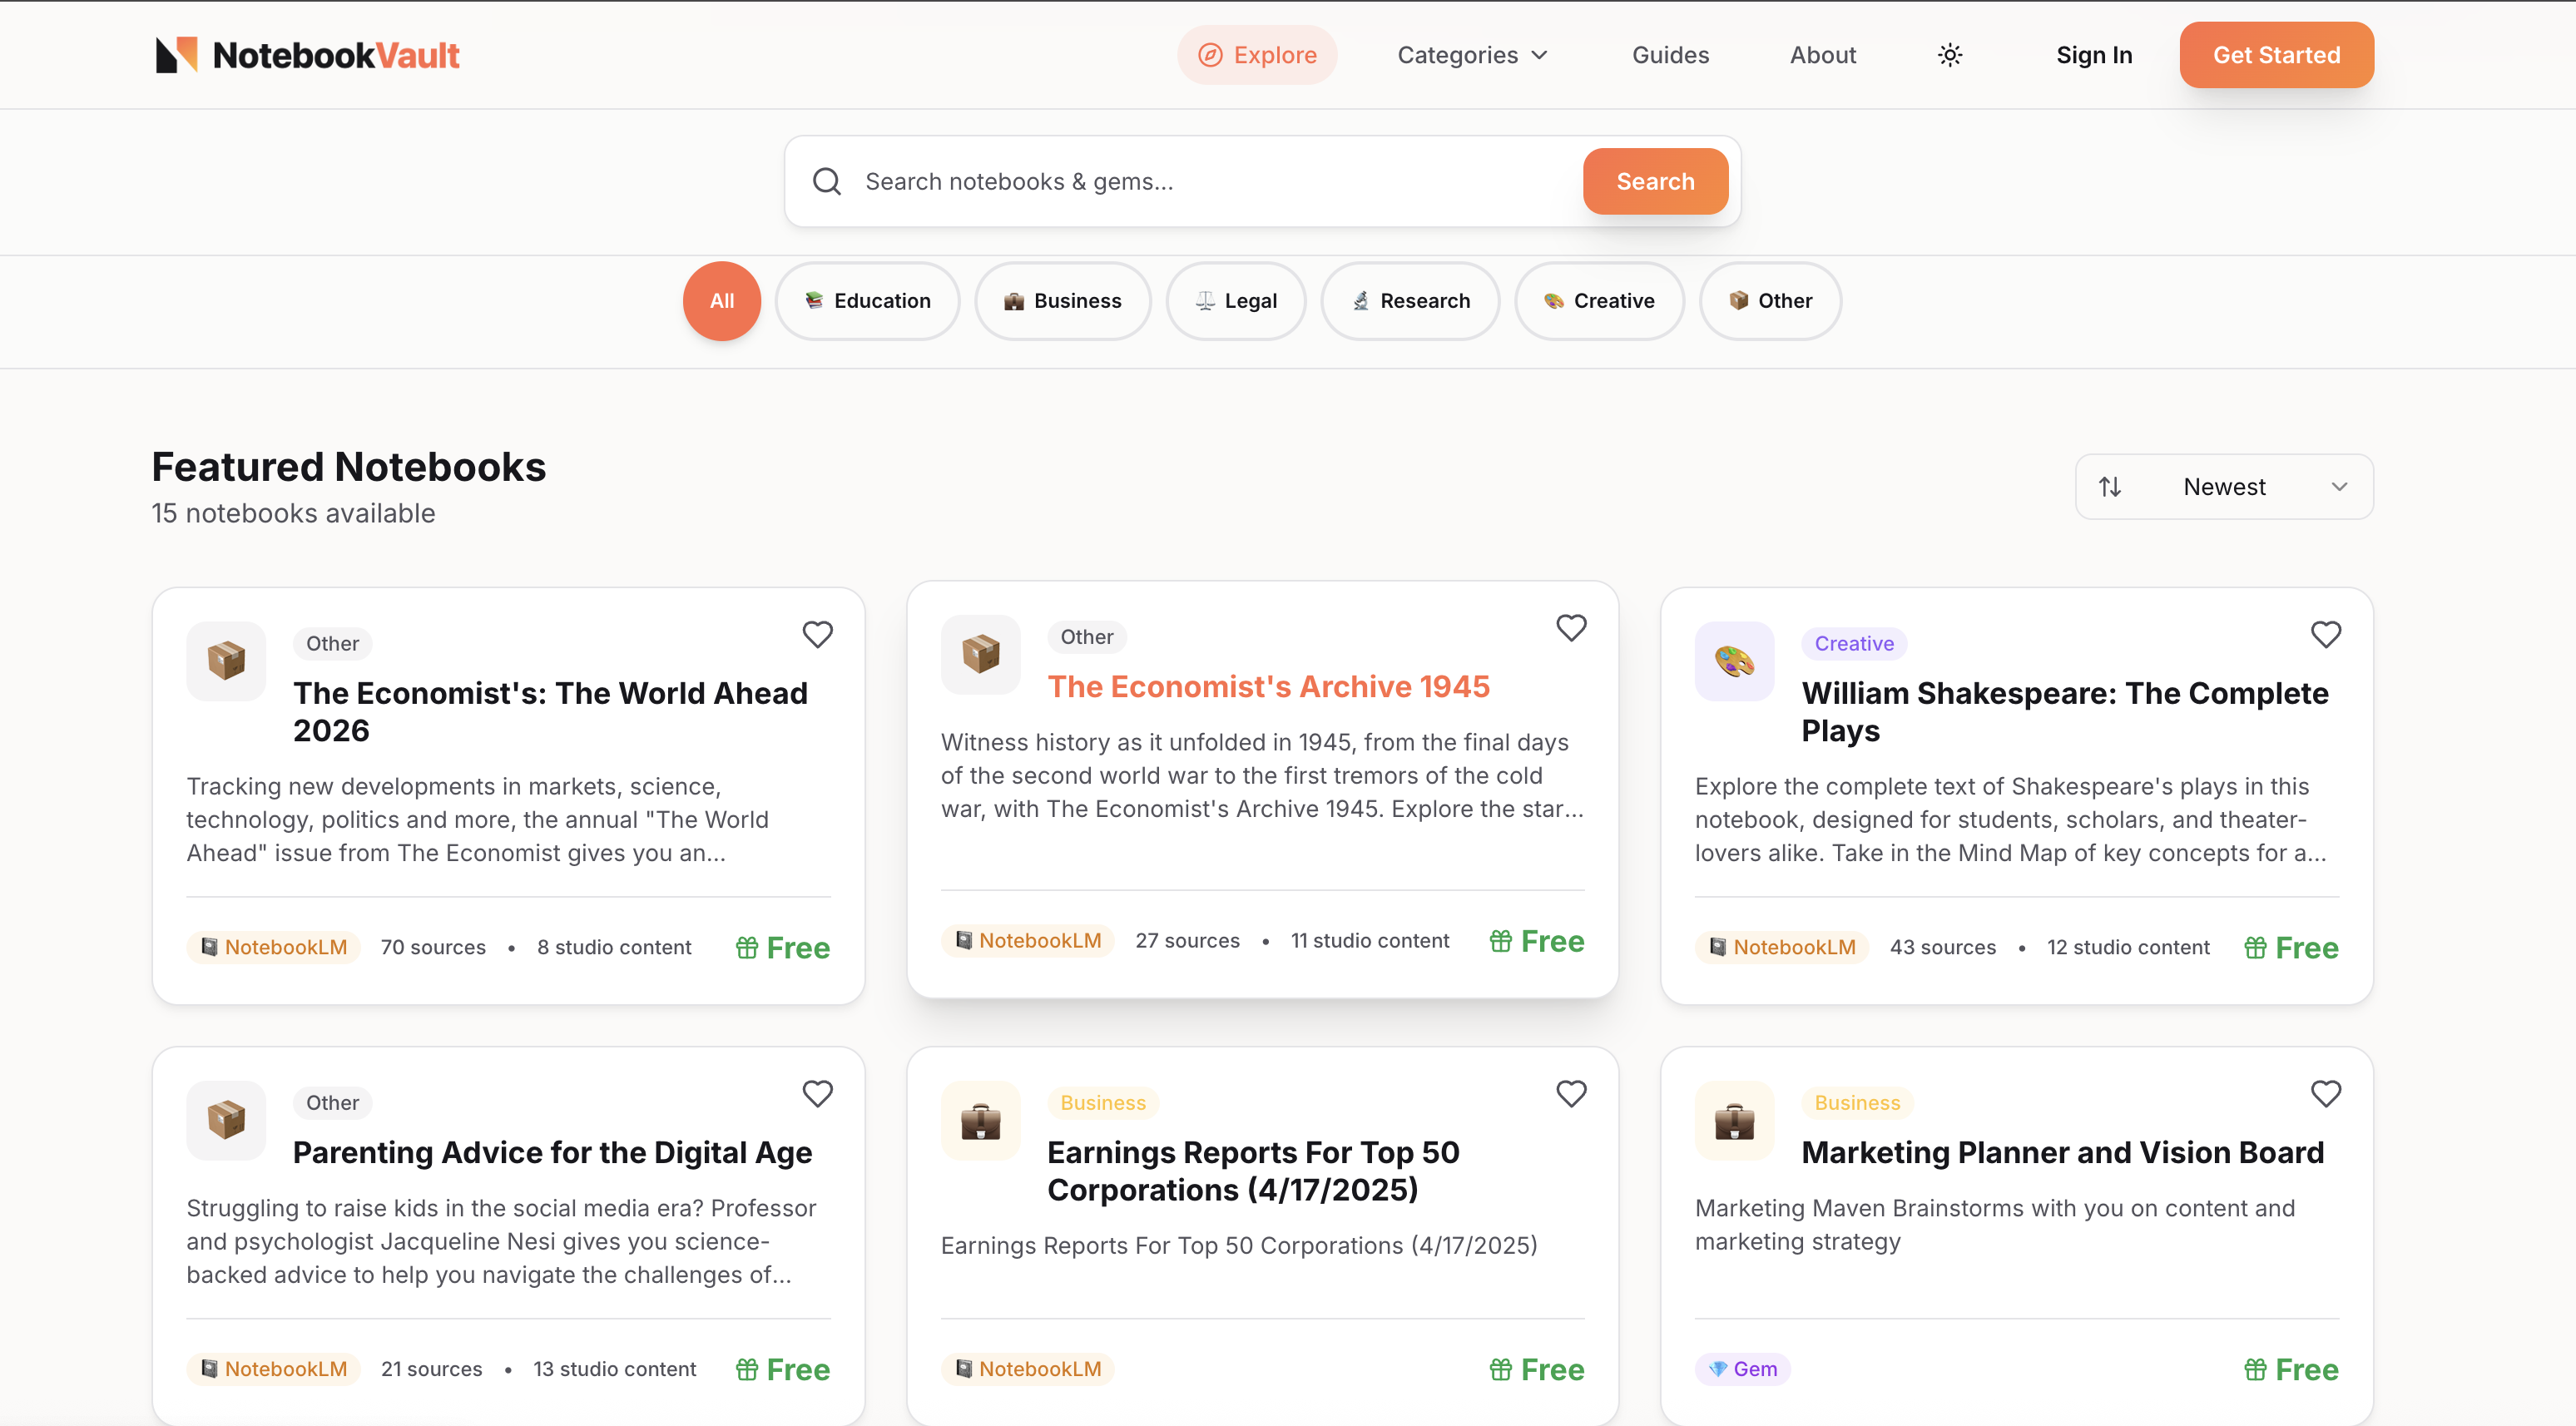Click the '43 sources' text

point(1942,947)
